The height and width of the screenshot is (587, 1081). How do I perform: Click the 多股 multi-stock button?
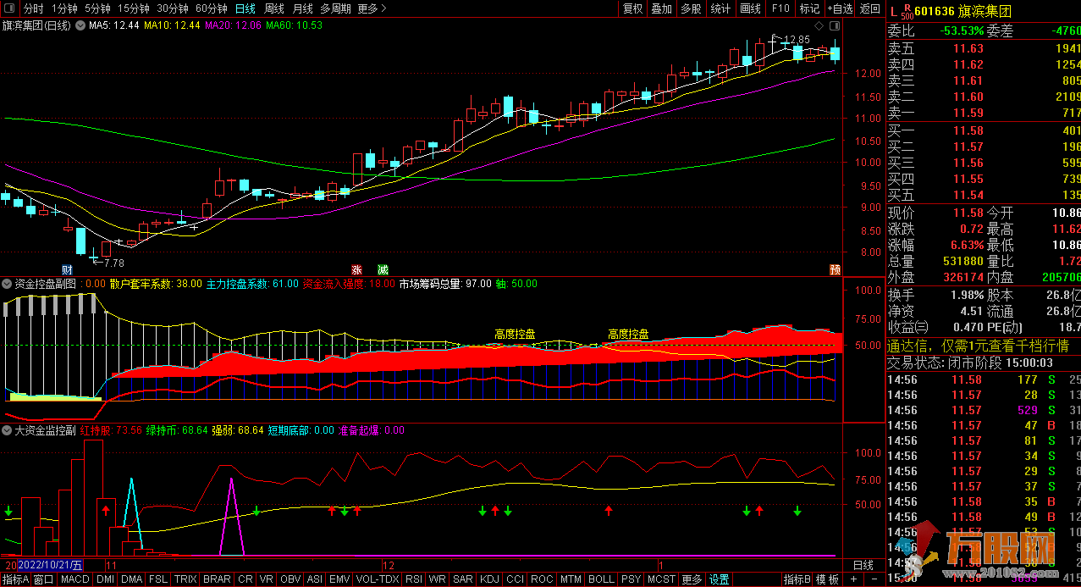[691, 8]
